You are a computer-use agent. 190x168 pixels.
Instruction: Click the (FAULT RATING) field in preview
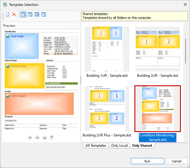point(64,54)
